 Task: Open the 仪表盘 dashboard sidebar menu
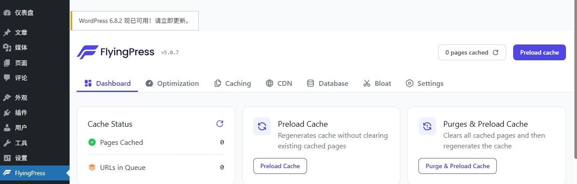[24, 13]
